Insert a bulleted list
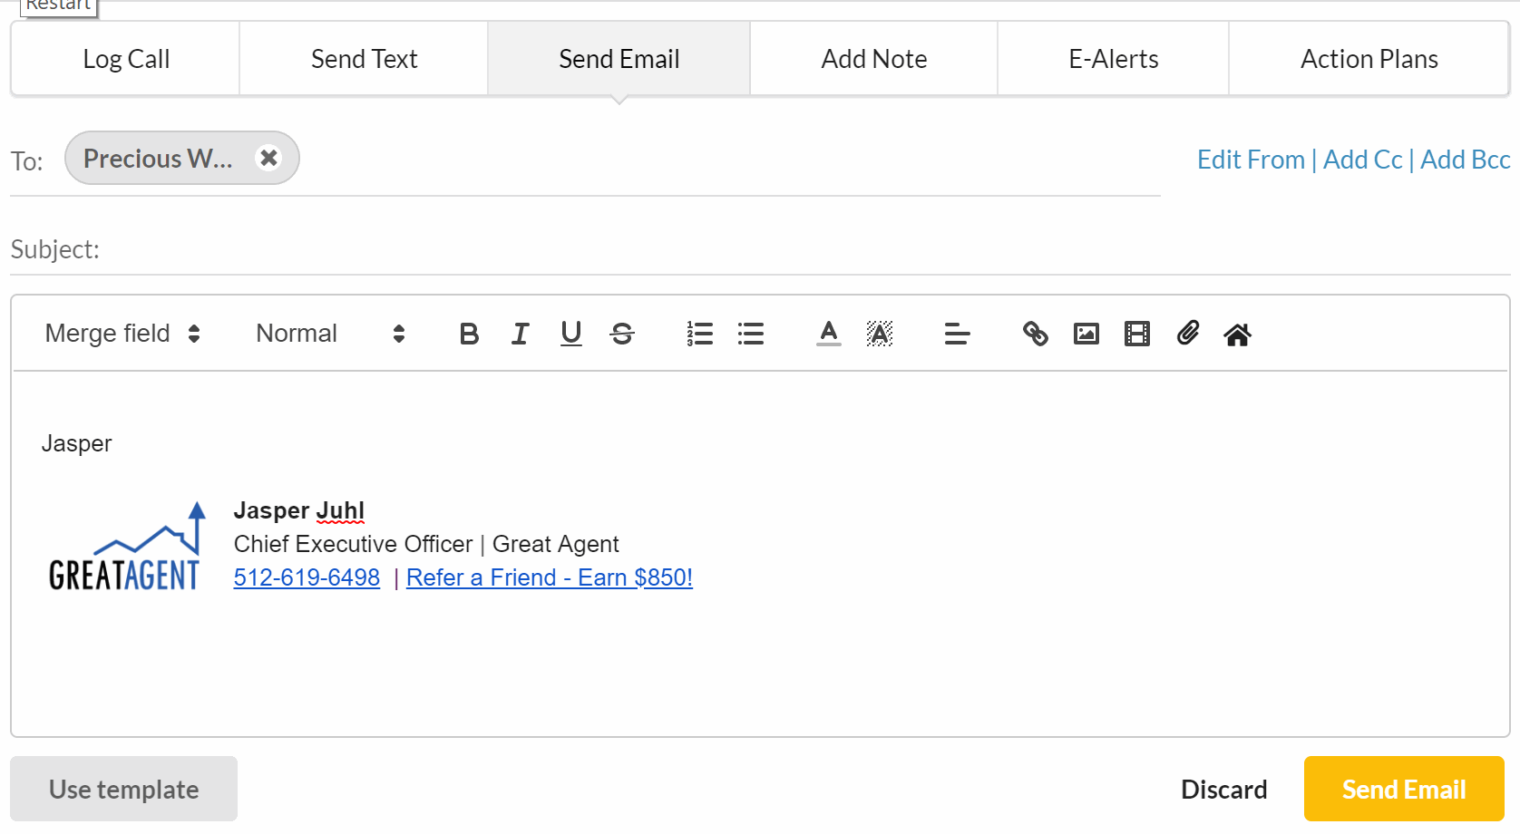The width and height of the screenshot is (1520, 834). coord(751,335)
